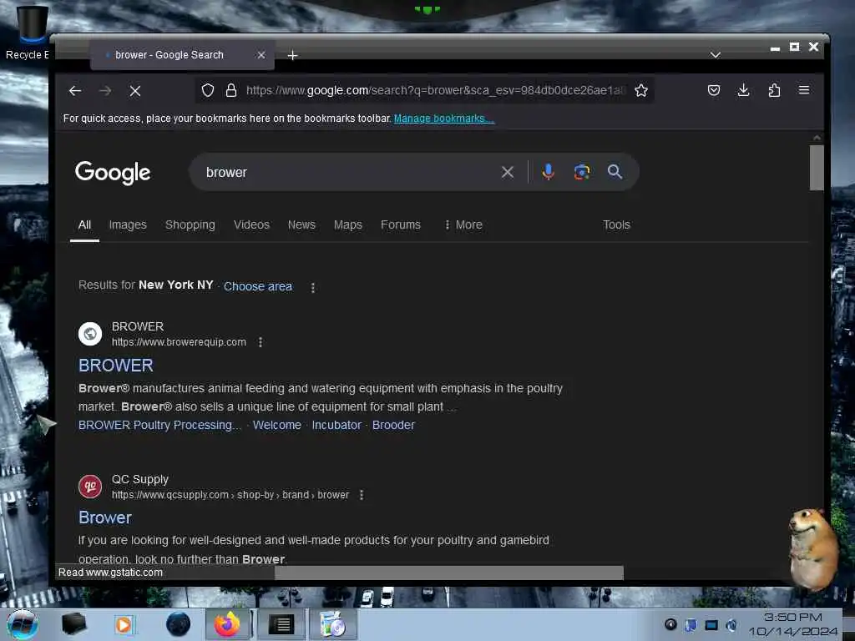Click the address bar URL
The width and height of the screenshot is (855, 641).
(435, 90)
